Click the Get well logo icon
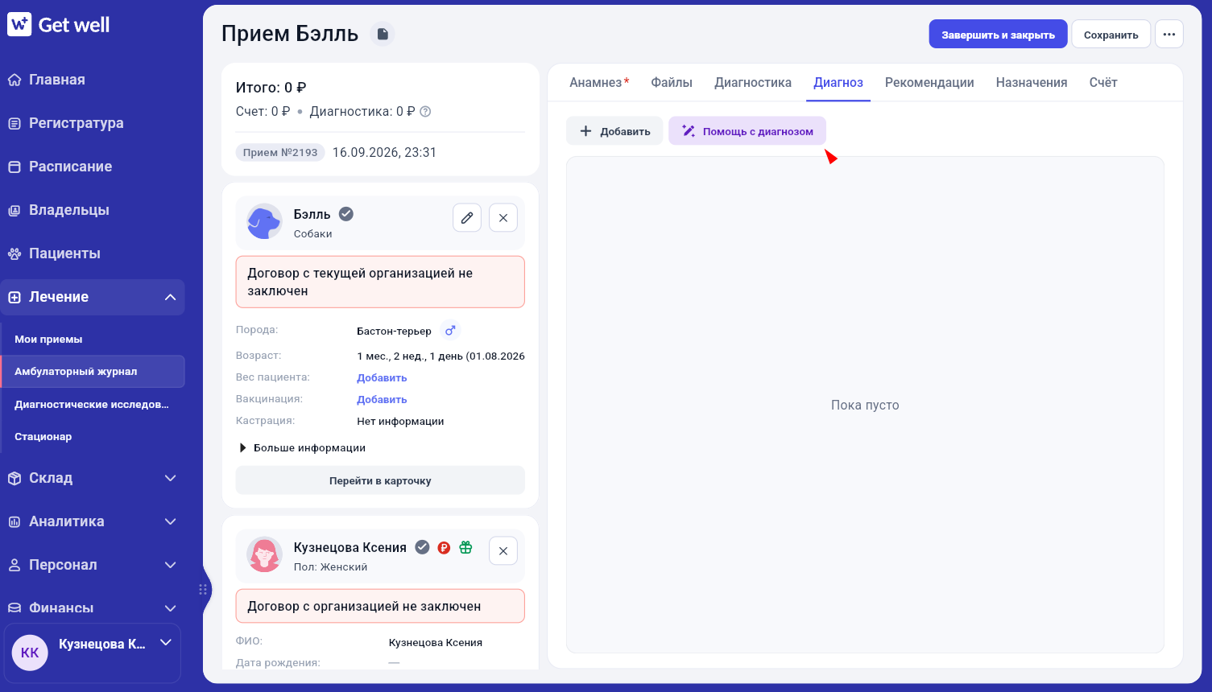This screenshot has width=1212, height=692. pos(19,25)
